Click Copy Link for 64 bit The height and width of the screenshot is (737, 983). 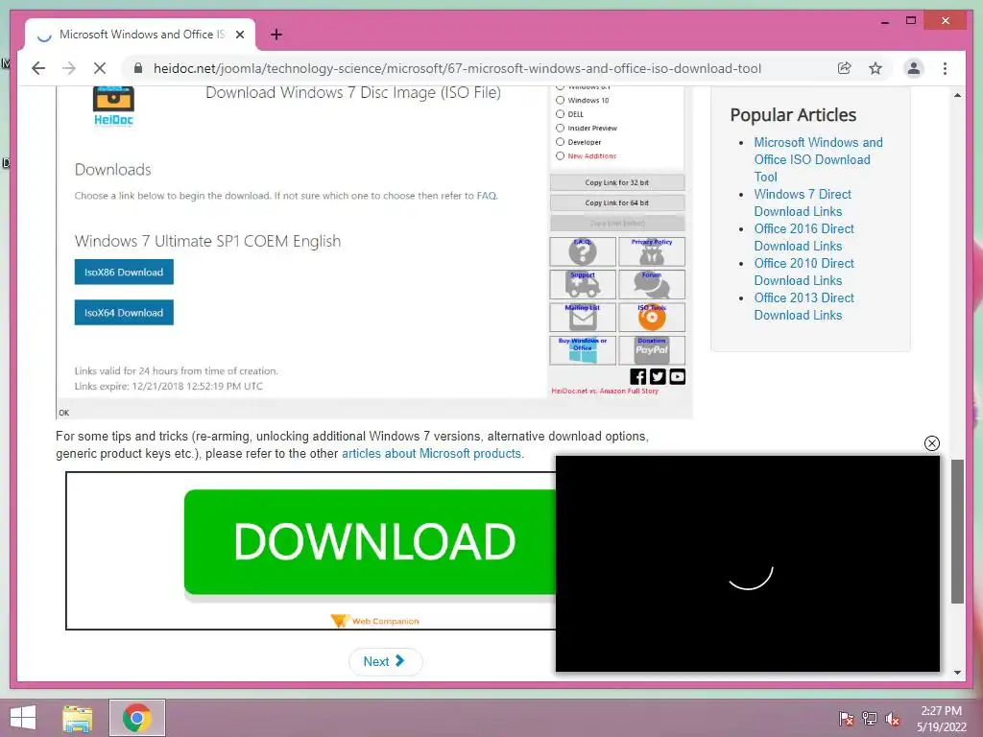[x=617, y=203]
